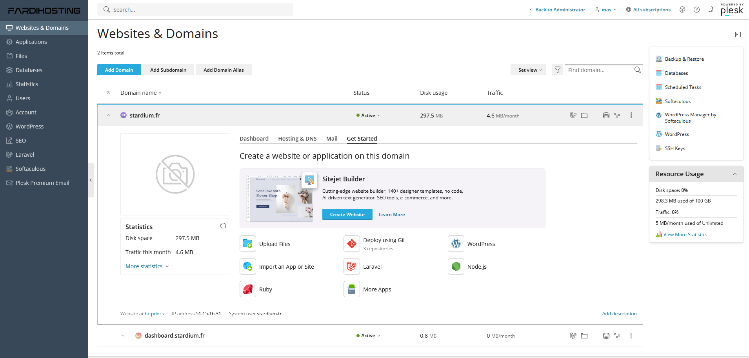This screenshot has height=358, width=749.
Task: Open Applications in the sidebar
Action: [x=44, y=42]
